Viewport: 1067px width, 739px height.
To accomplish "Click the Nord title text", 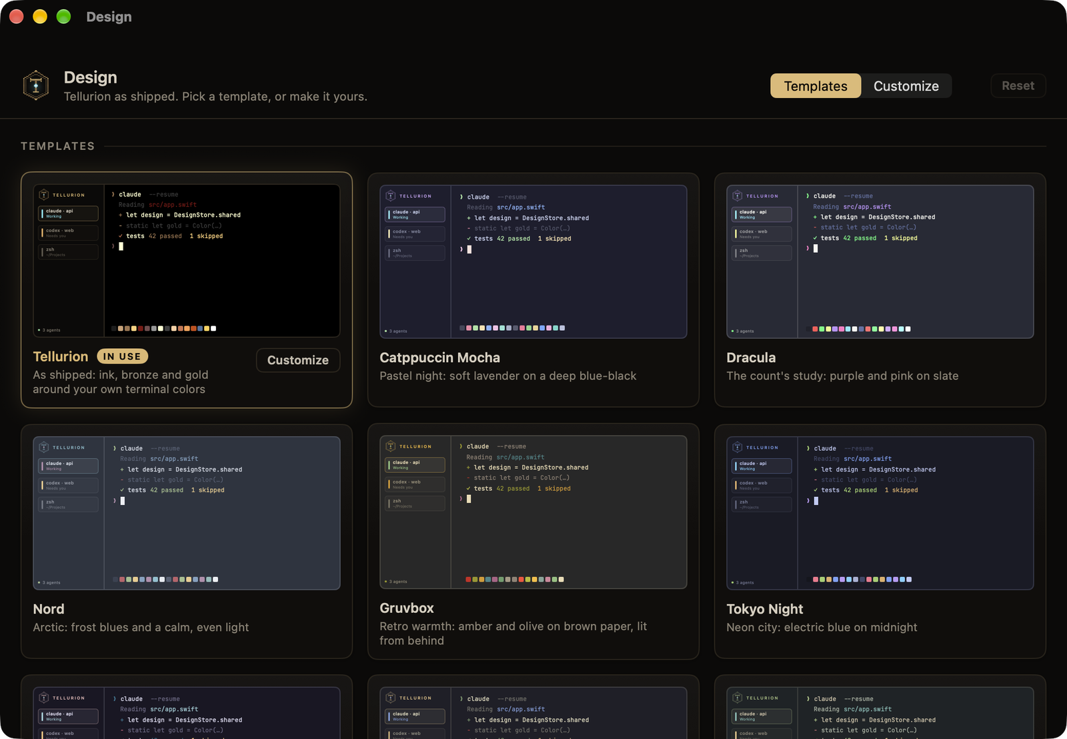I will point(49,609).
